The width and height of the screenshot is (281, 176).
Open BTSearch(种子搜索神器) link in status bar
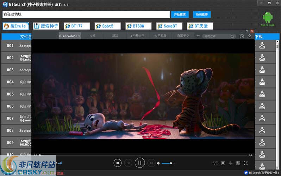pos(262,173)
